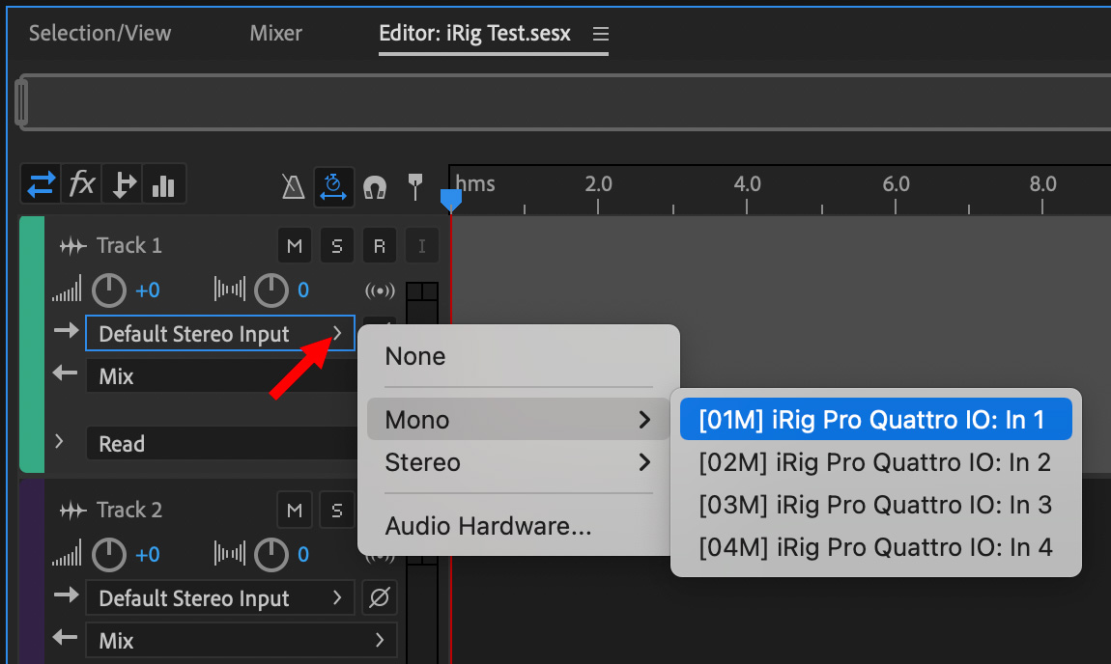Click the blue playhead marker on timeline
Screen dimensions: 1111x664
click(450, 199)
